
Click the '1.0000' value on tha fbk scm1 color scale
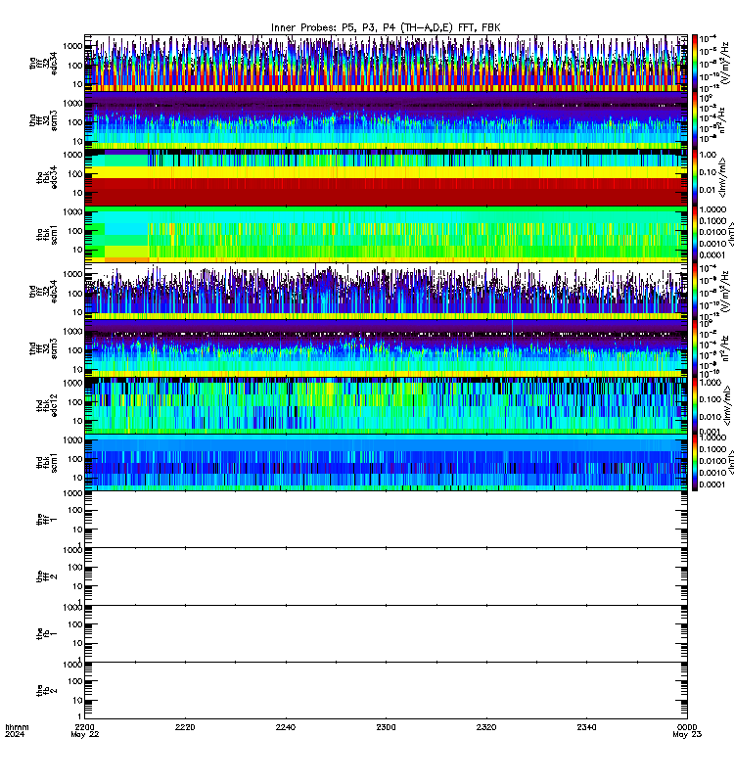pyautogui.click(x=712, y=209)
